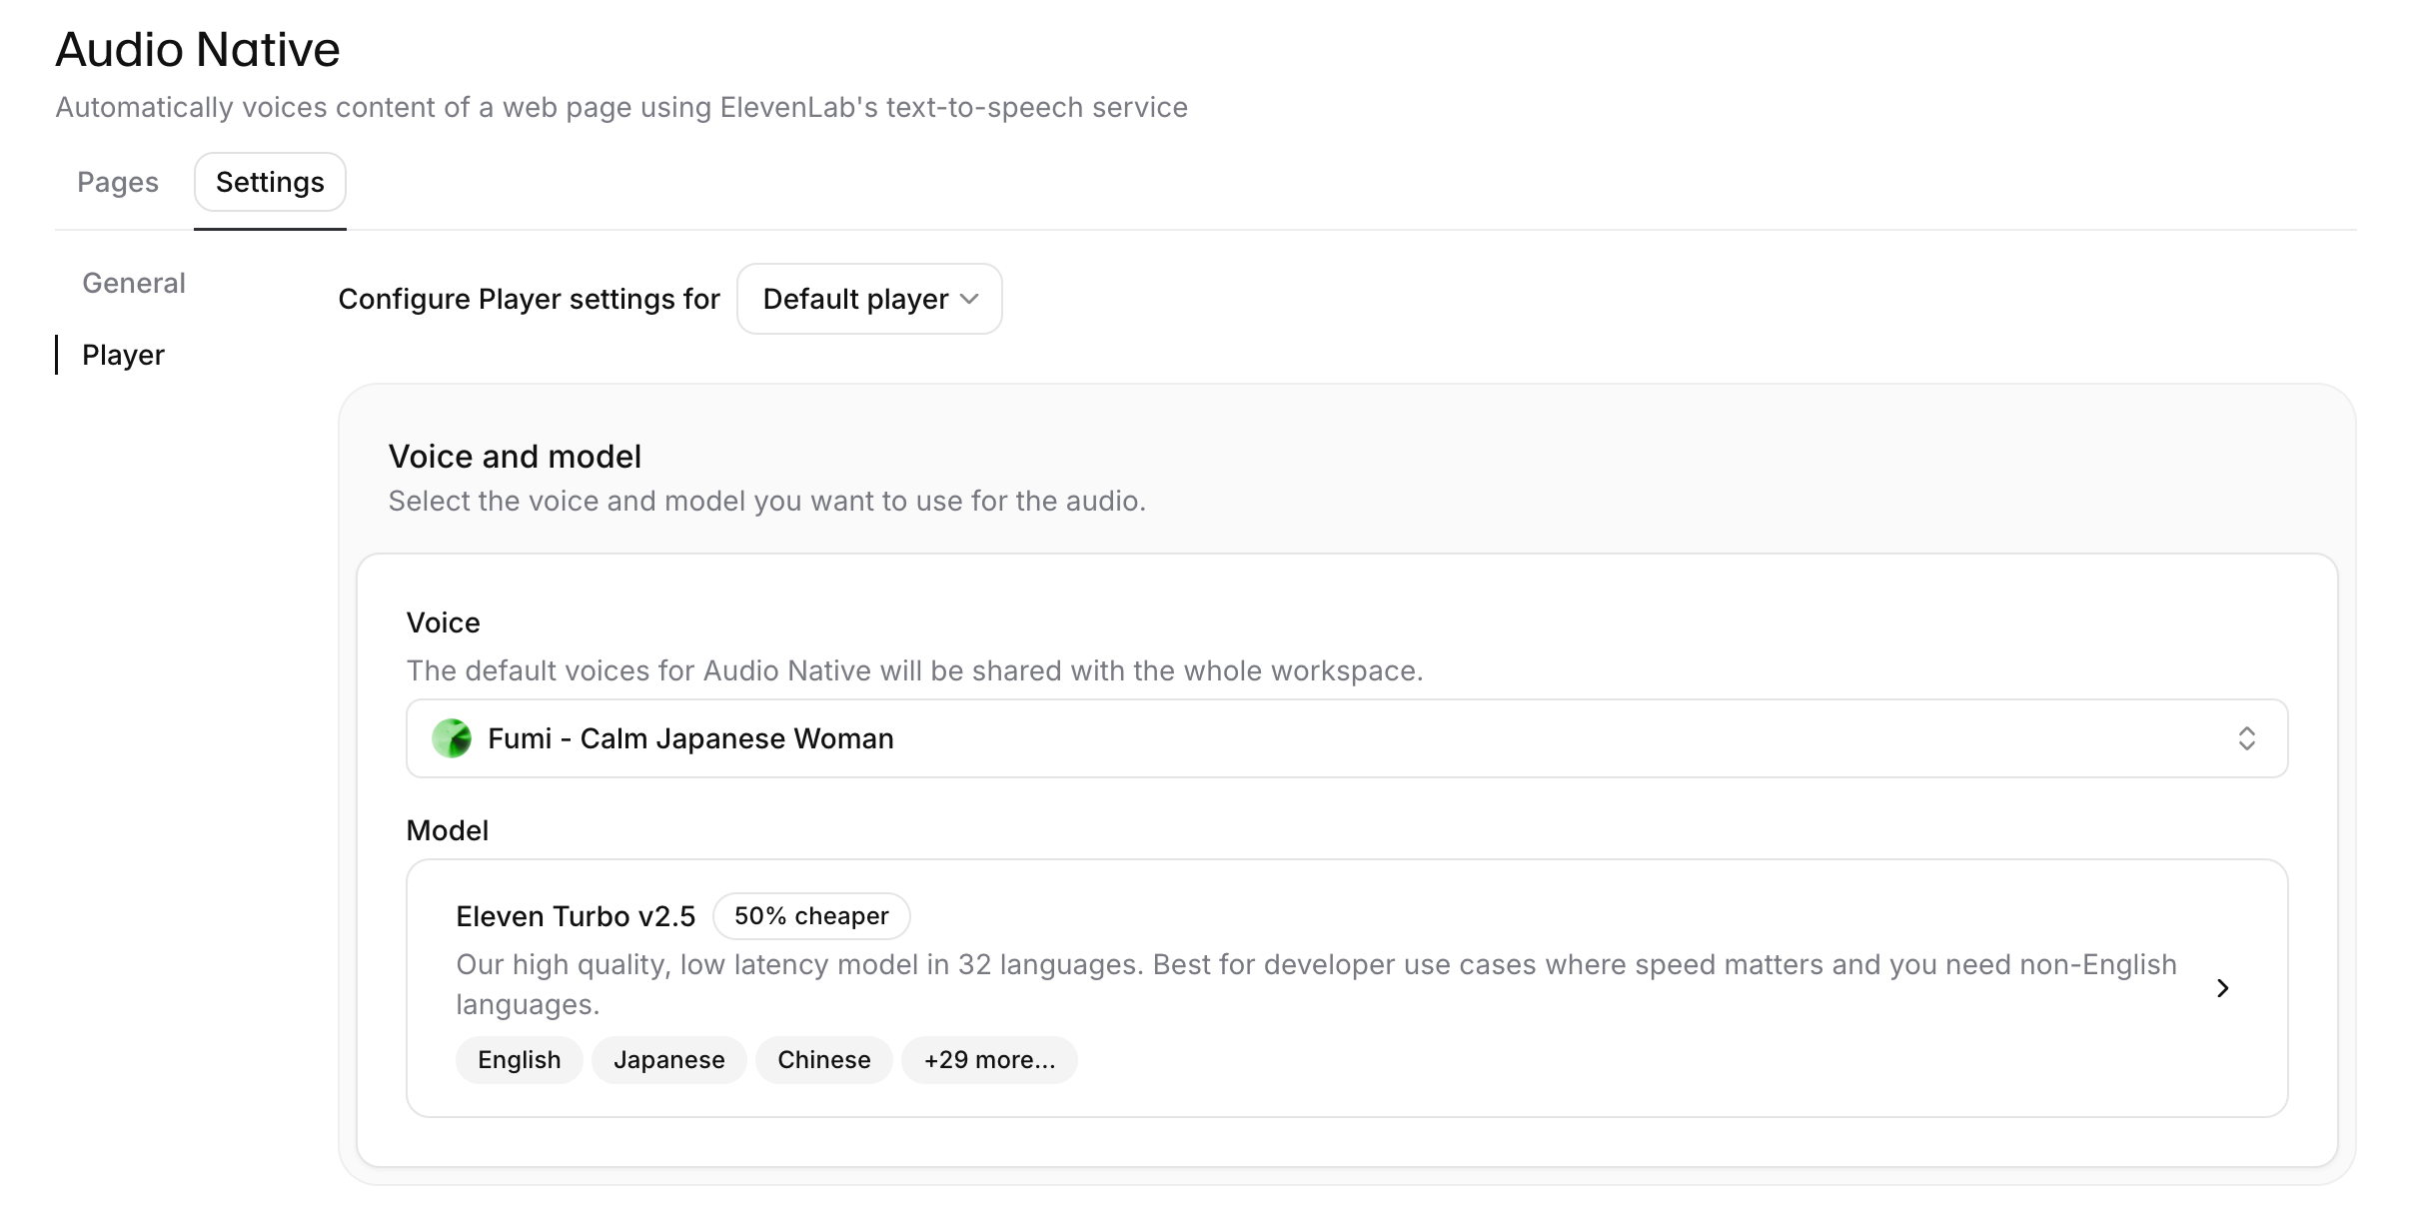Open the Player settings section
Screen dimensions: 2418x1217
[123, 355]
